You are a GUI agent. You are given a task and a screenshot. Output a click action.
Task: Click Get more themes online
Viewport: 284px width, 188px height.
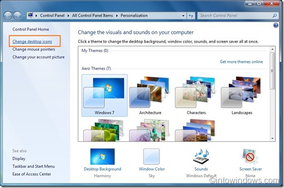pos(241,62)
